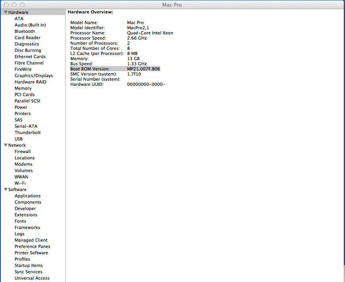Select Frameworks entry
Viewport: 345px width, 282px height.
point(27,227)
